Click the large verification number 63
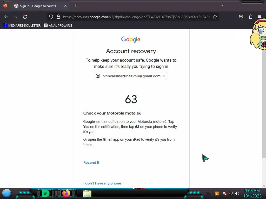 131,99
